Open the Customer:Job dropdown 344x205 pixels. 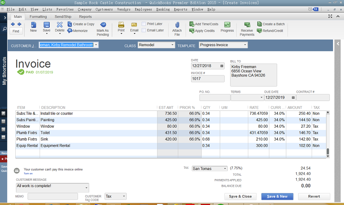coord(96,45)
